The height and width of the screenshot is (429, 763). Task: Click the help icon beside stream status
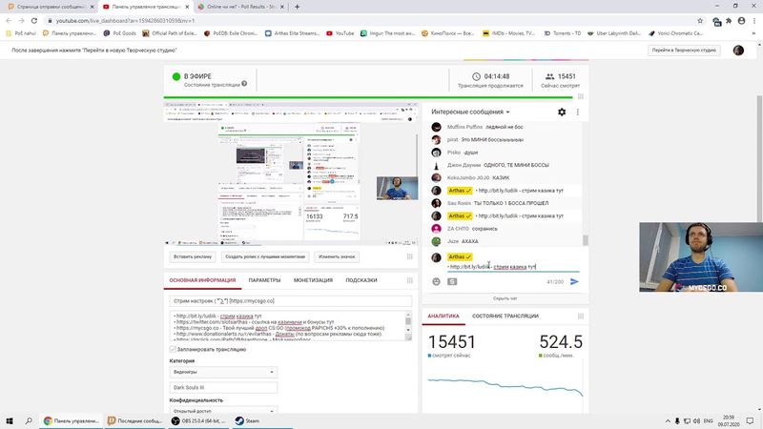[244, 84]
